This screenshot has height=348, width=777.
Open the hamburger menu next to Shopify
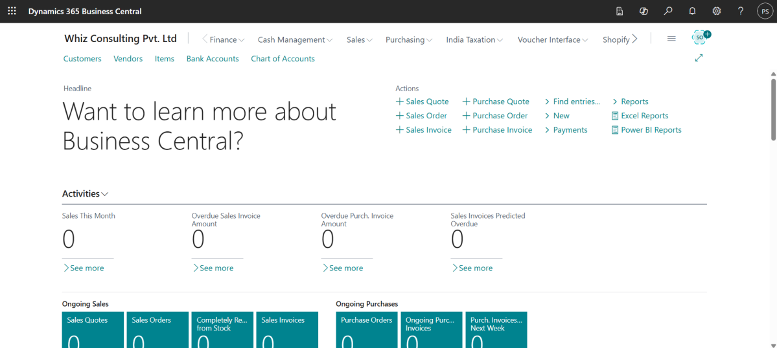(x=671, y=39)
